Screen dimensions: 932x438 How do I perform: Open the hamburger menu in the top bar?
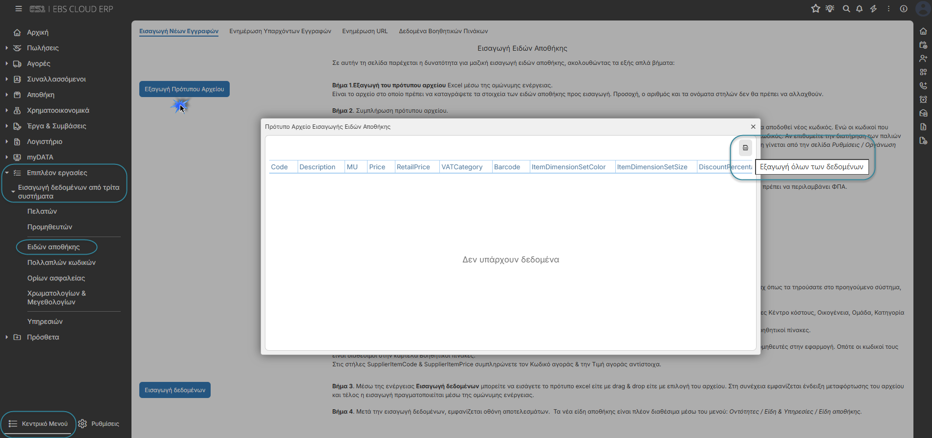pyautogui.click(x=19, y=9)
